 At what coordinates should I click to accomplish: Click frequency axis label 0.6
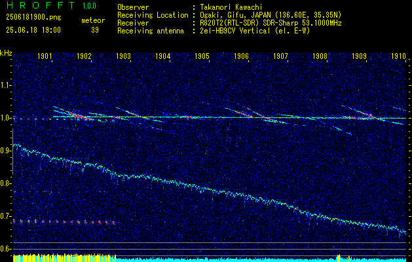(x=5, y=249)
